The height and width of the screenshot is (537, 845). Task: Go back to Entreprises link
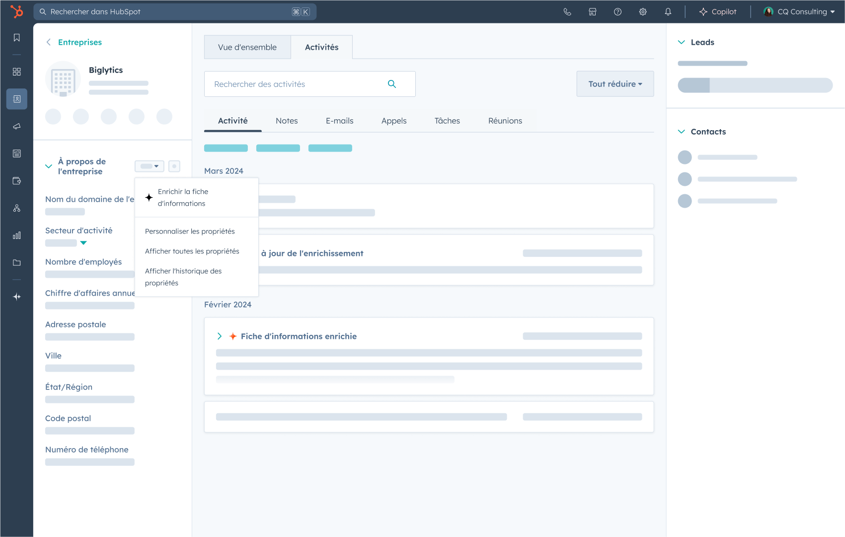tap(79, 42)
